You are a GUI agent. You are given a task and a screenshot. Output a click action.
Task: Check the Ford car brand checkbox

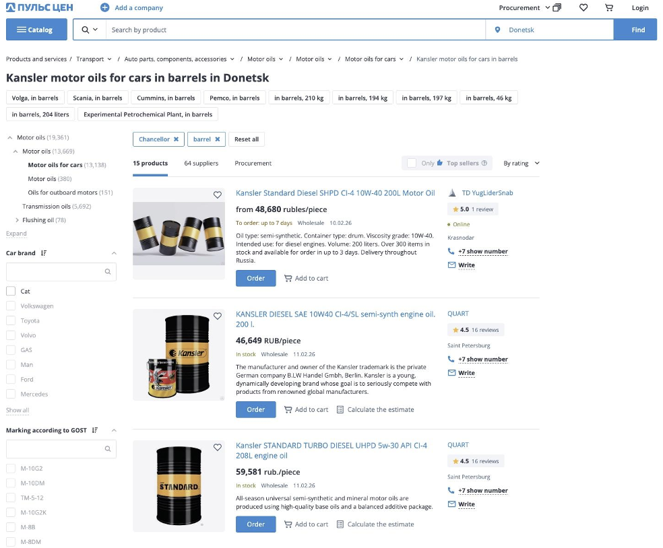[x=11, y=380]
